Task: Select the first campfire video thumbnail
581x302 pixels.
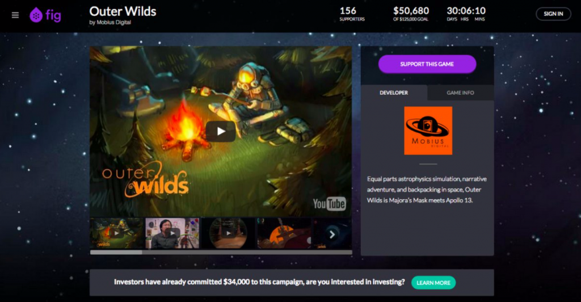Action: (x=116, y=233)
